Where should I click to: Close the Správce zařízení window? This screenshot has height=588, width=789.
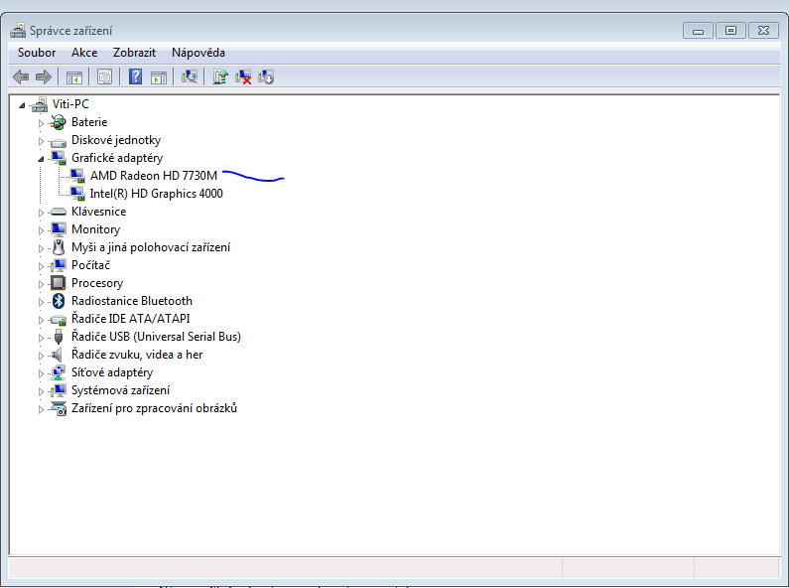click(x=763, y=30)
